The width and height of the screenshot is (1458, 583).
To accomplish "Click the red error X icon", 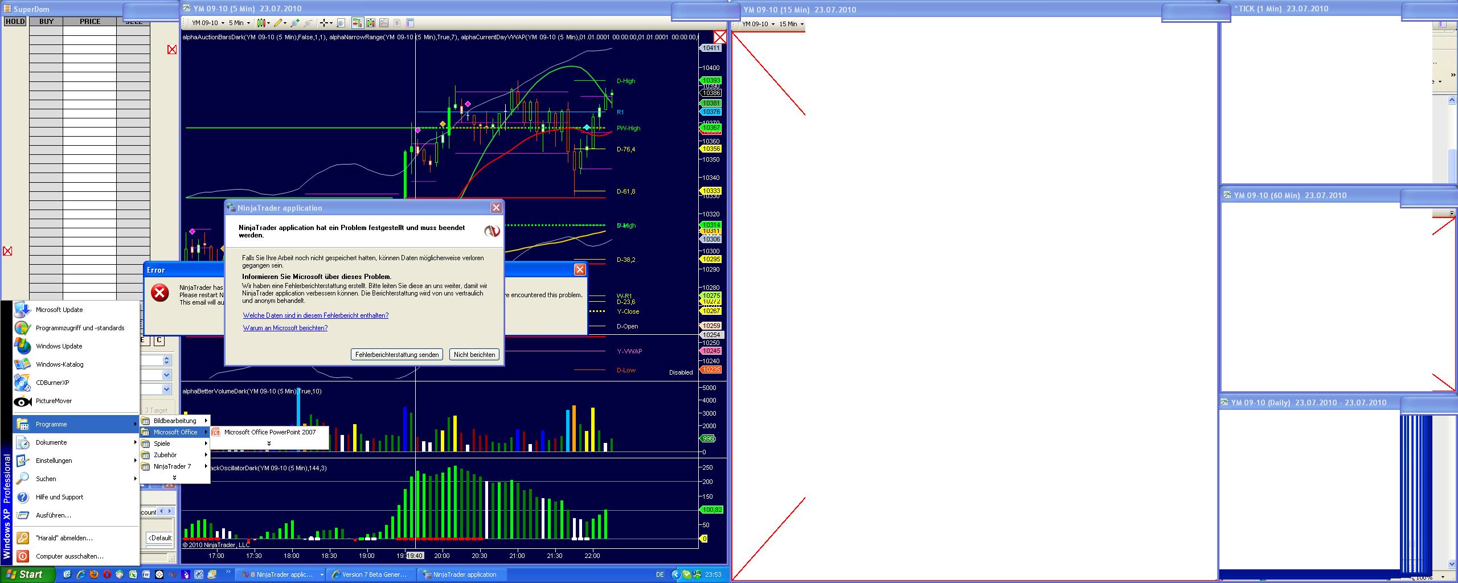I will (160, 293).
